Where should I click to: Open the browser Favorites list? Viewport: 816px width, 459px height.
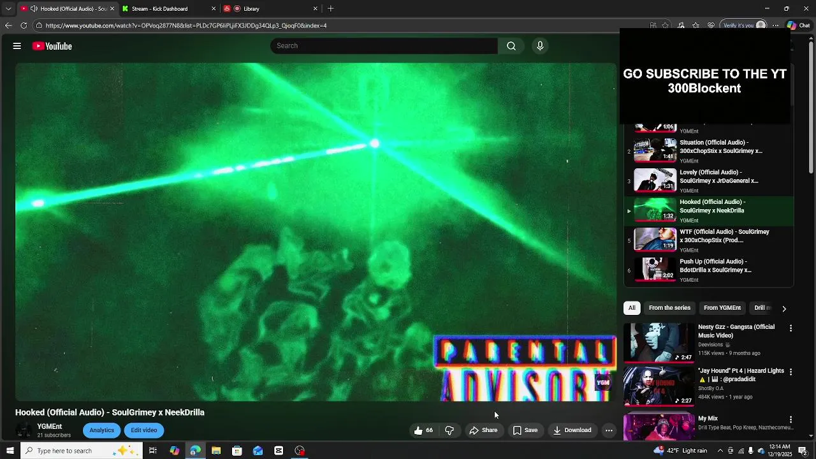point(696,25)
